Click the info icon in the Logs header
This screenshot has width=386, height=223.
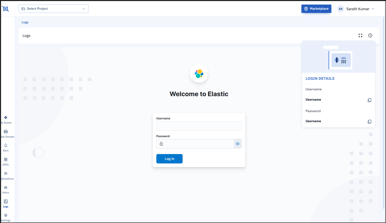(370, 36)
